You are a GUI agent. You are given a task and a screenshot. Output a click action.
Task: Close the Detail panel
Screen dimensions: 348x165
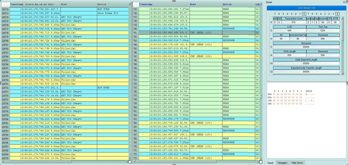[x=346, y=2]
